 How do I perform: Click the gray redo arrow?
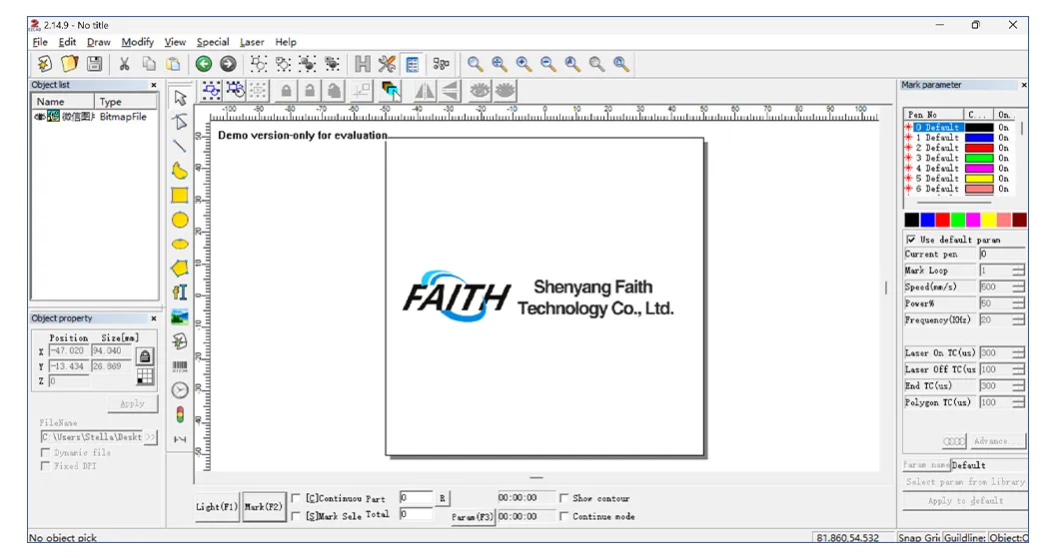(x=228, y=64)
